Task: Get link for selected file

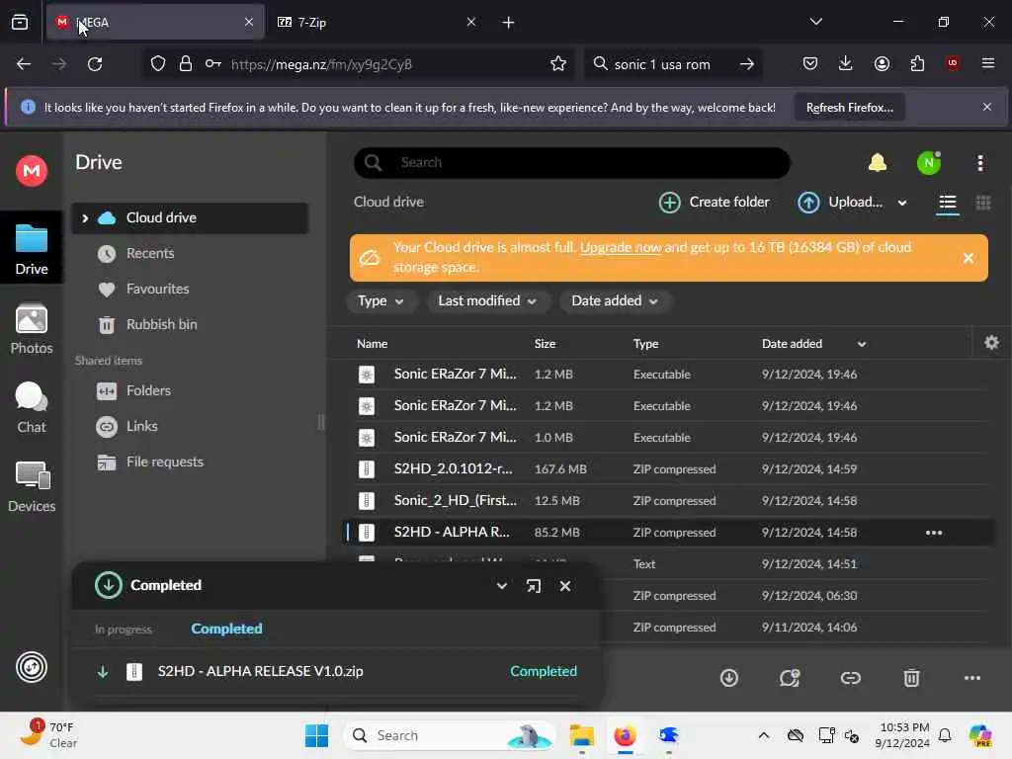Action: (x=851, y=678)
